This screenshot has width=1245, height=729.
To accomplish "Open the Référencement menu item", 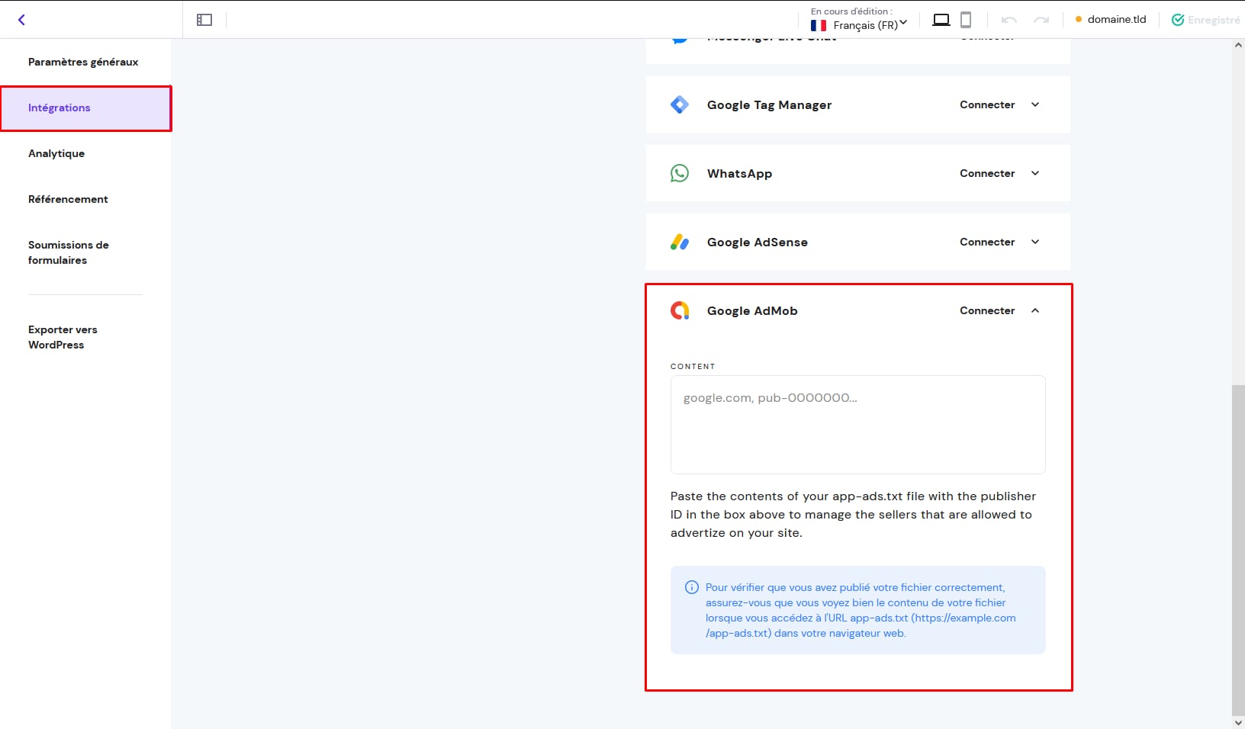I will [x=68, y=199].
